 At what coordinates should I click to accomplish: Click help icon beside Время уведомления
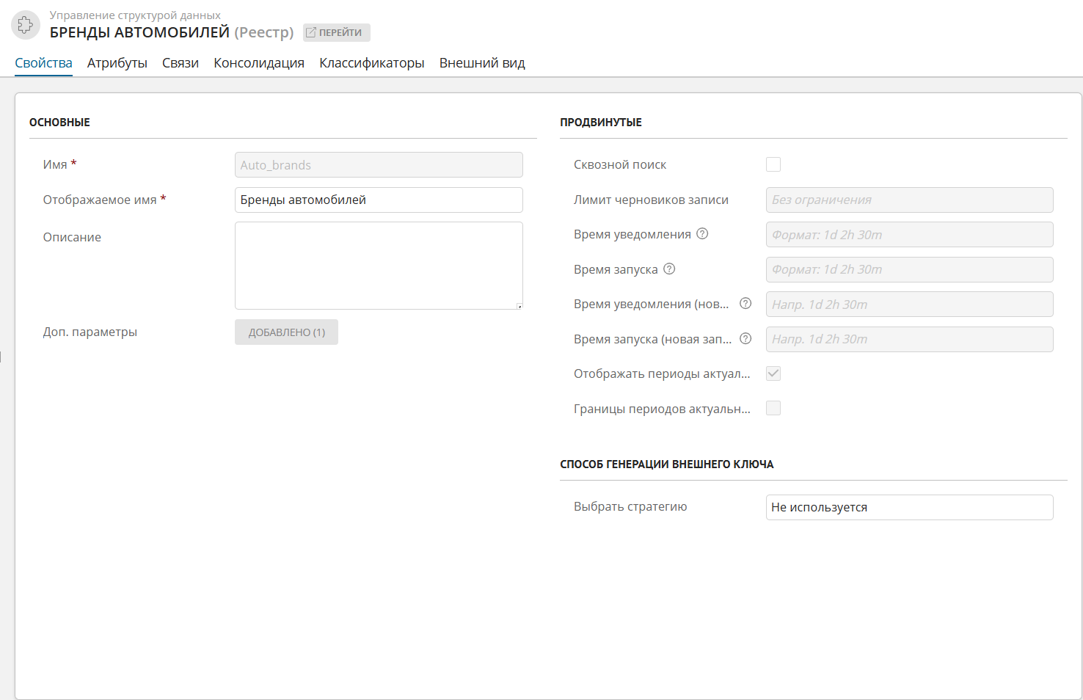point(702,234)
